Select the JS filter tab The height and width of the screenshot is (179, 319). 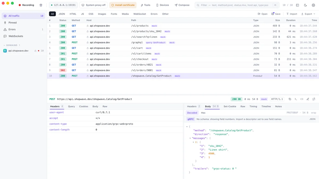click(x=82, y=14)
